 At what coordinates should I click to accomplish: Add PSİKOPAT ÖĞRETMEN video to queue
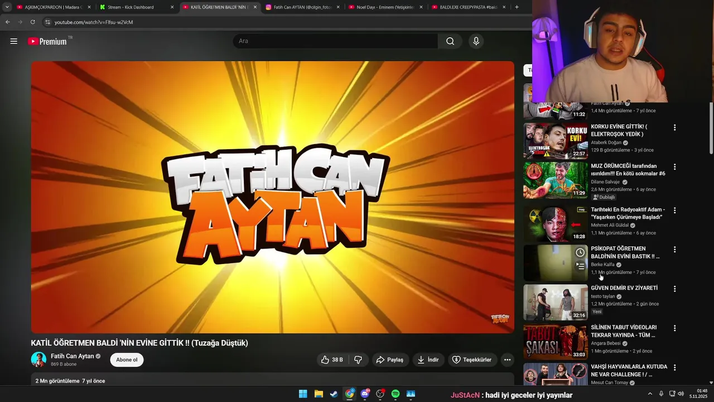580,266
